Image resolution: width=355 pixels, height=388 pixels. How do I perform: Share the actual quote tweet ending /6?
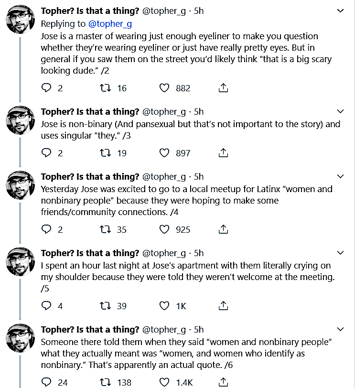click(223, 382)
